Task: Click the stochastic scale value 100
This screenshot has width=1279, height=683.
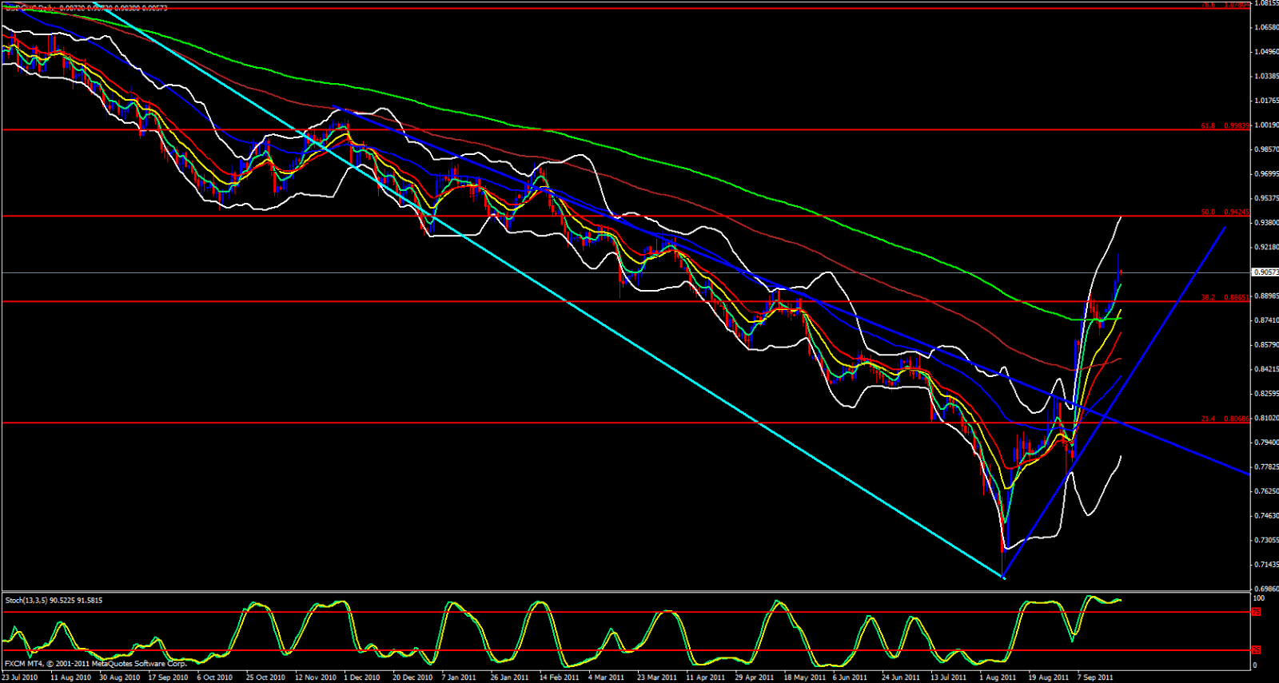Action: point(1258,598)
